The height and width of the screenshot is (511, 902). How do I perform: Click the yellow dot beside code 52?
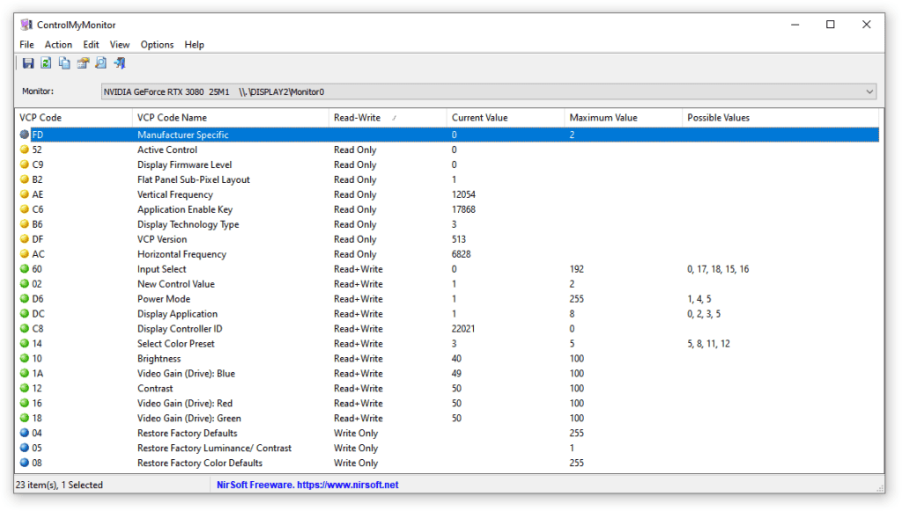pyautogui.click(x=24, y=150)
